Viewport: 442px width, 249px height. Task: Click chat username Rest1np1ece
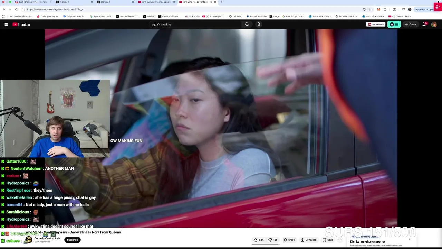(x=19, y=190)
